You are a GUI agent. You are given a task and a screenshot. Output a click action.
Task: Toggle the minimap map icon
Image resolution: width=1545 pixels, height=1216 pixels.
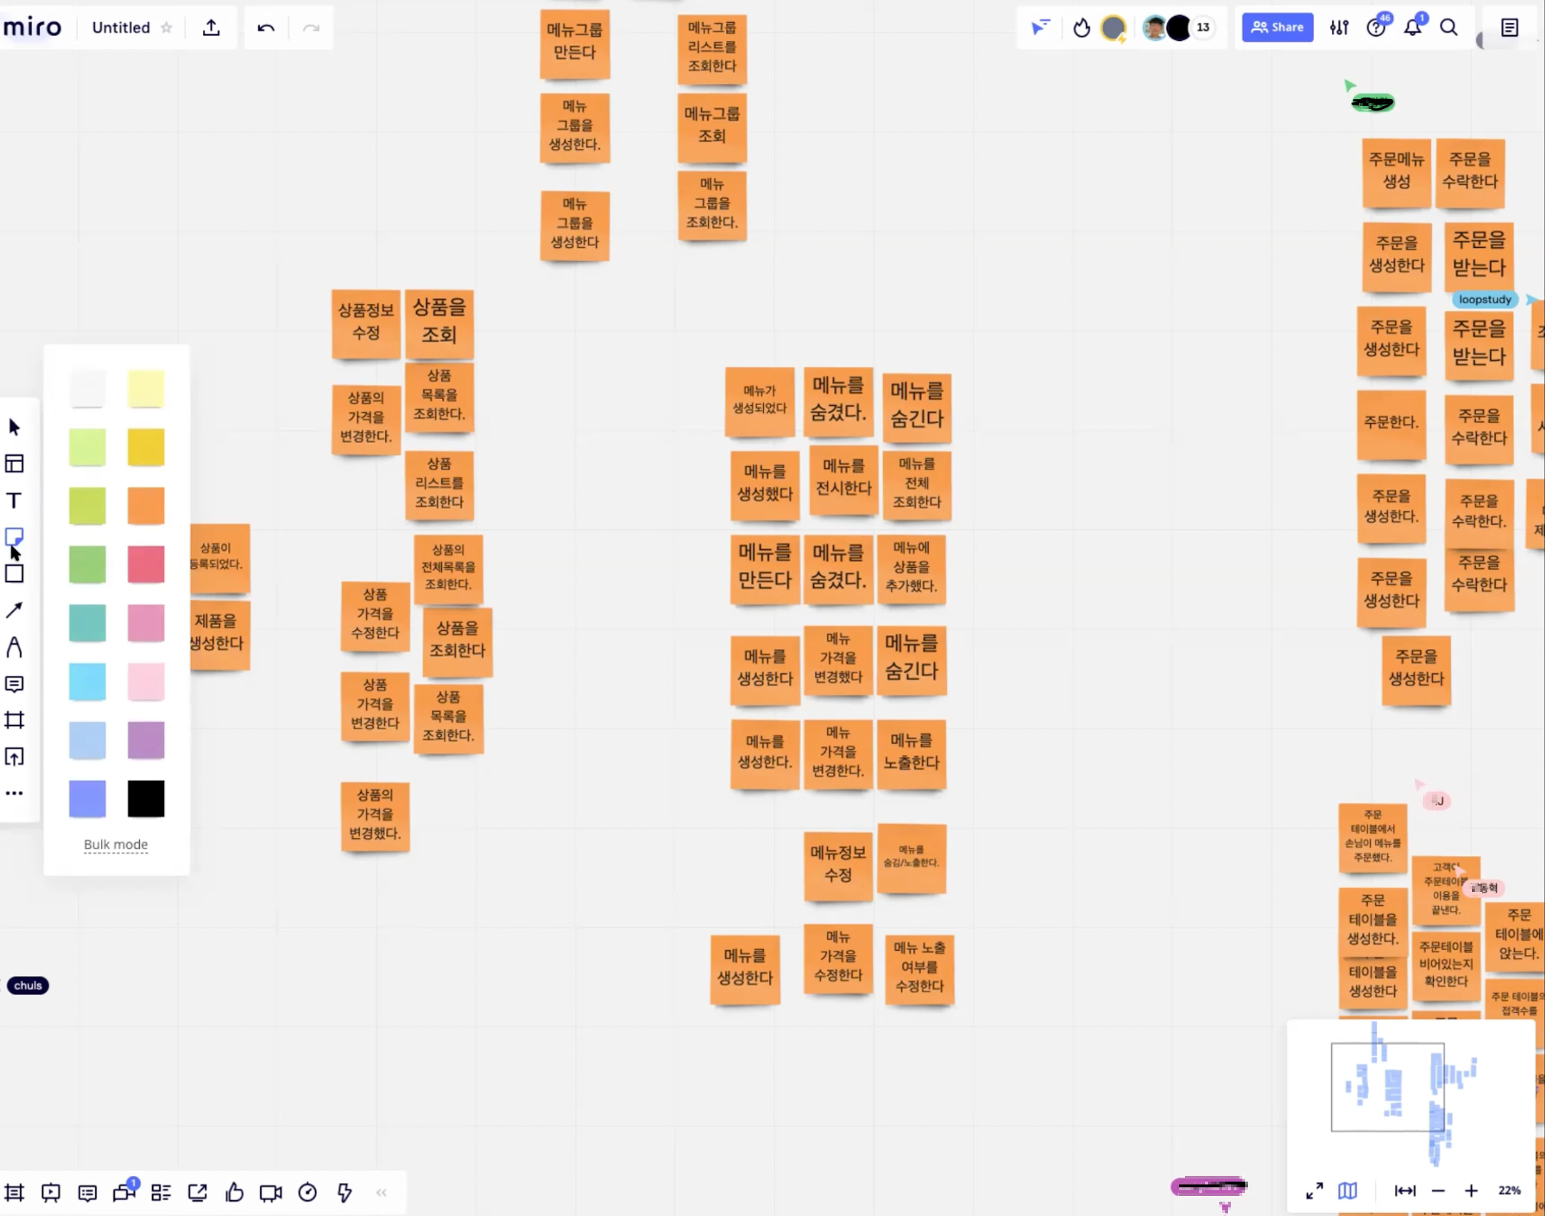1347,1191
